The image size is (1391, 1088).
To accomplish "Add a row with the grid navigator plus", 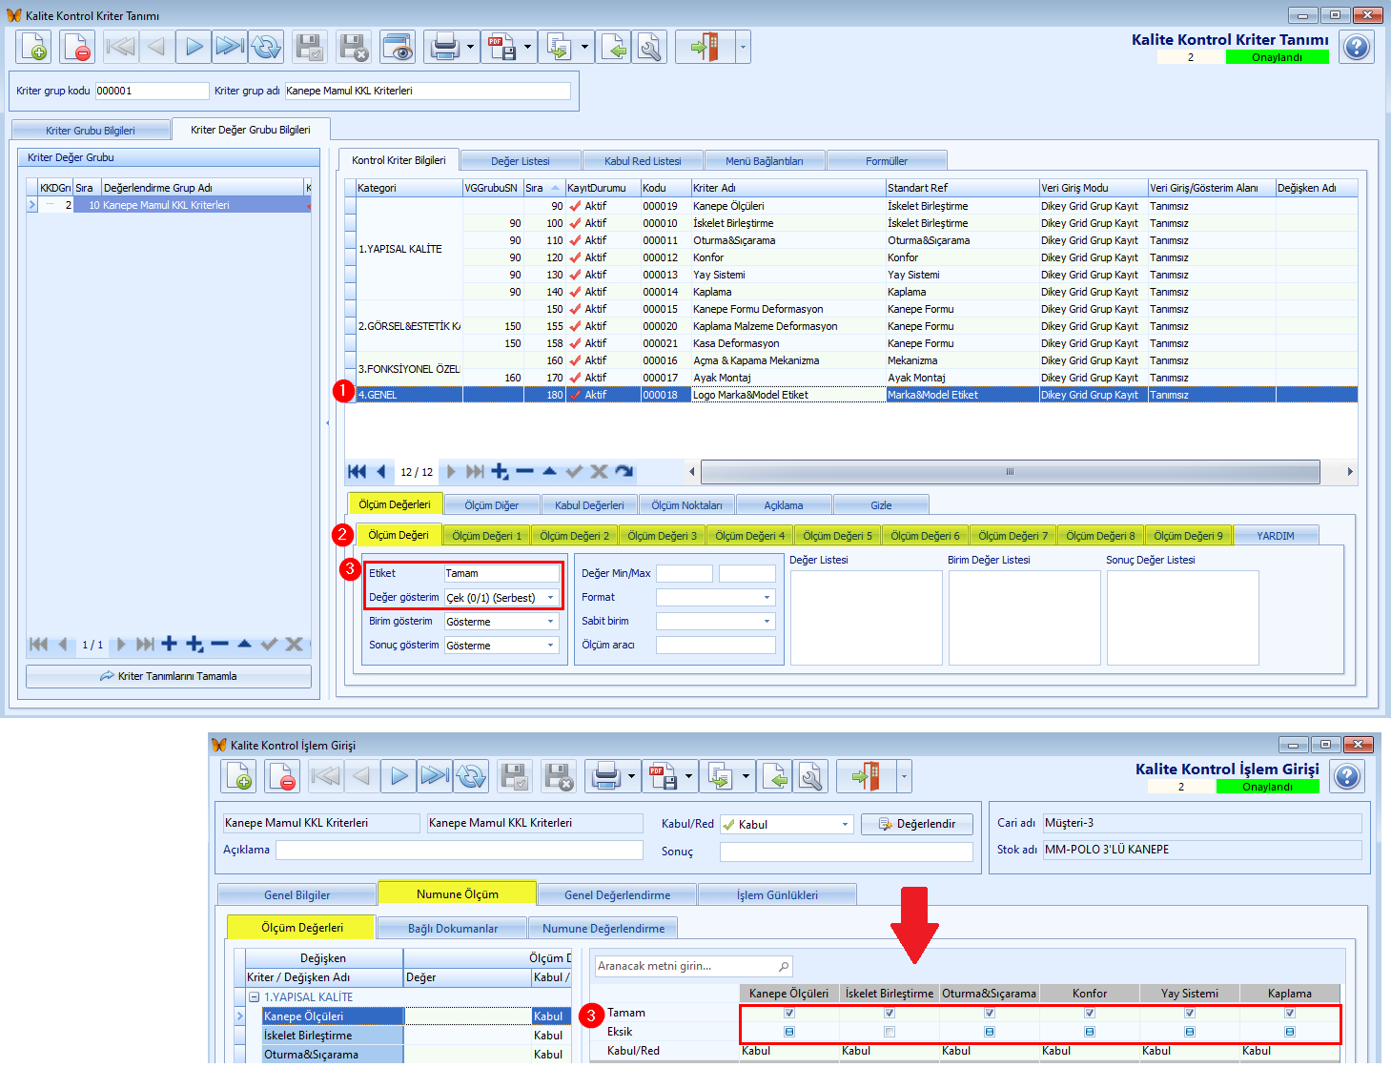I will [x=500, y=471].
